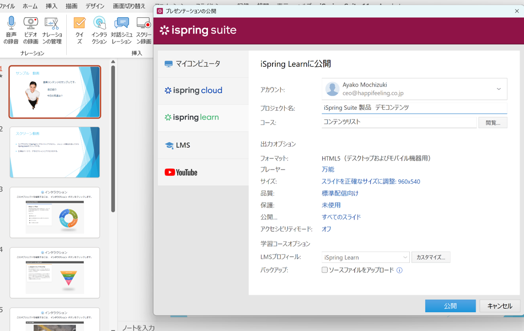Image resolution: width=524 pixels, height=331 pixels.
Task: Enable ソースファイルをアップロード checkbox
Action: click(x=325, y=270)
